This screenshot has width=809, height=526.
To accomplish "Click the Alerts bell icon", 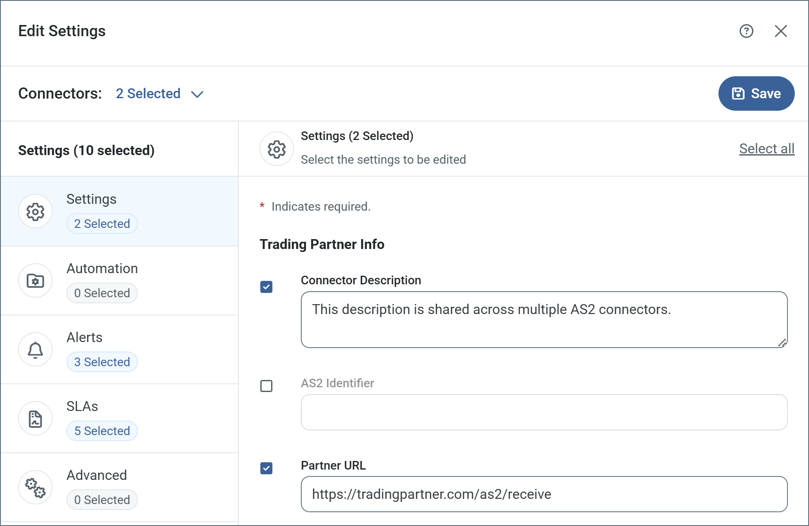I will pyautogui.click(x=35, y=350).
